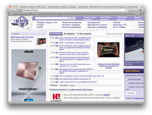This screenshot has width=152, height=115.
Task: Open the Downloads button in Safari toolbar
Action: pos(141,10)
